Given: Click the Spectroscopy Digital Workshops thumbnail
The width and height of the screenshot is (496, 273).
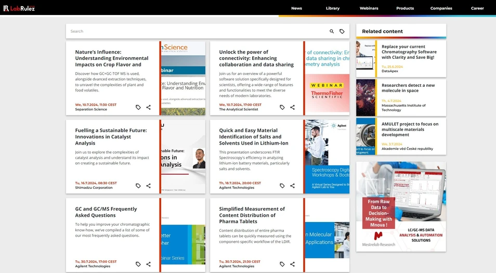Looking at the screenshot, I should click(x=327, y=157).
